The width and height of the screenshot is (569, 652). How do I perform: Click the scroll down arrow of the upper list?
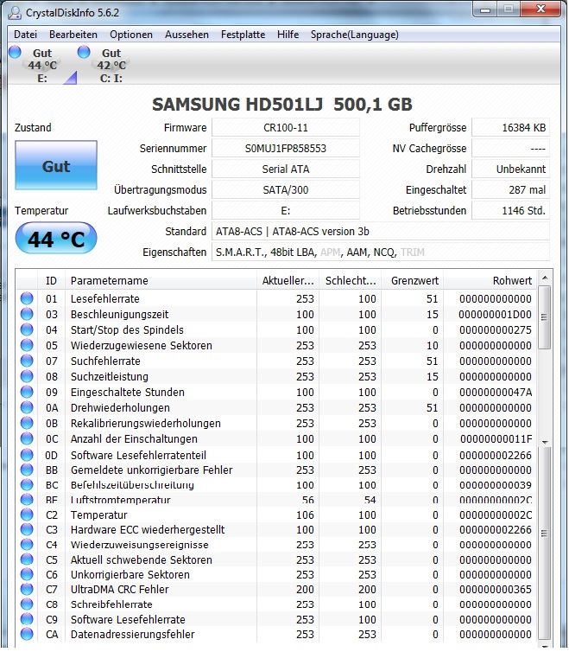click(545, 442)
